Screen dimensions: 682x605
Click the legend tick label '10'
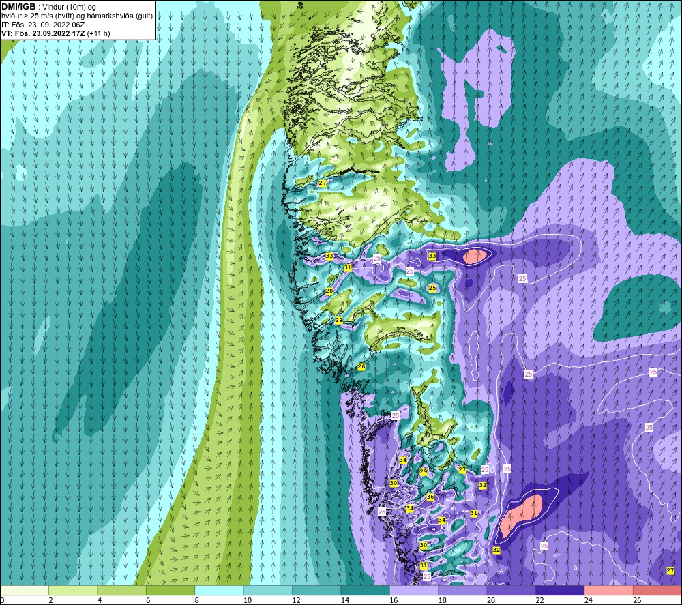pyautogui.click(x=248, y=601)
